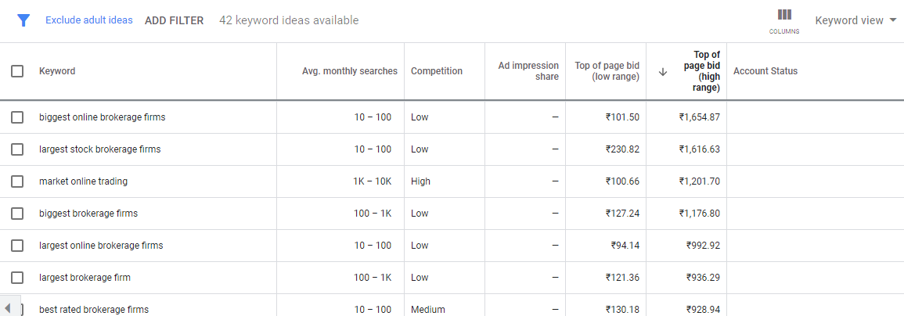Image resolution: width=904 pixels, height=316 pixels.
Task: Click the ADD FILTER button
Action: pyautogui.click(x=174, y=21)
